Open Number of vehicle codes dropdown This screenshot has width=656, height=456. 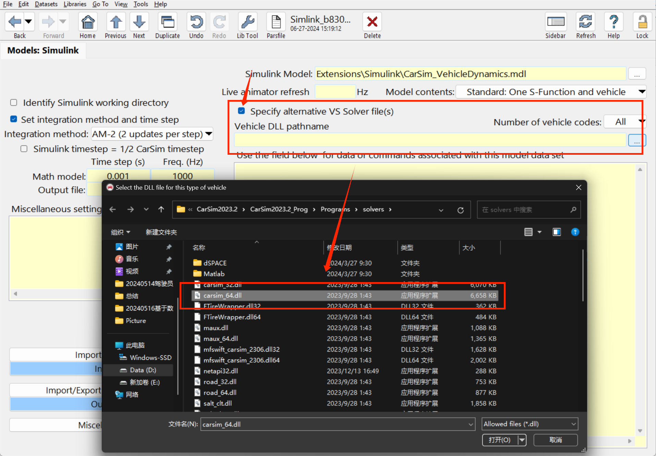[x=625, y=122]
